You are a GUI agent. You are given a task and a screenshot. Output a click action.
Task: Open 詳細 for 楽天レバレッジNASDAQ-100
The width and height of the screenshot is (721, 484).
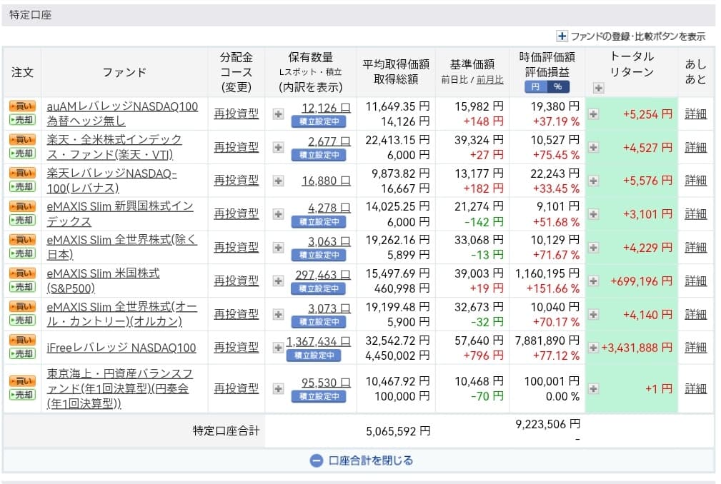point(695,181)
